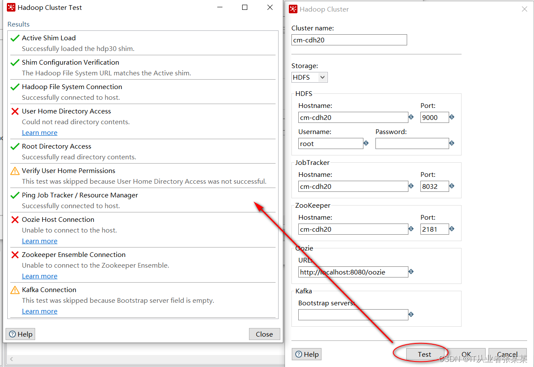The width and height of the screenshot is (534, 367).
Task: Click Hadoop Cluster dialog title icon
Action: tap(293, 9)
